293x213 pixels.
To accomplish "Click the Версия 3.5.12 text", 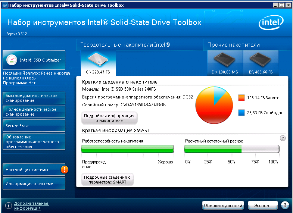I will 17,34.
